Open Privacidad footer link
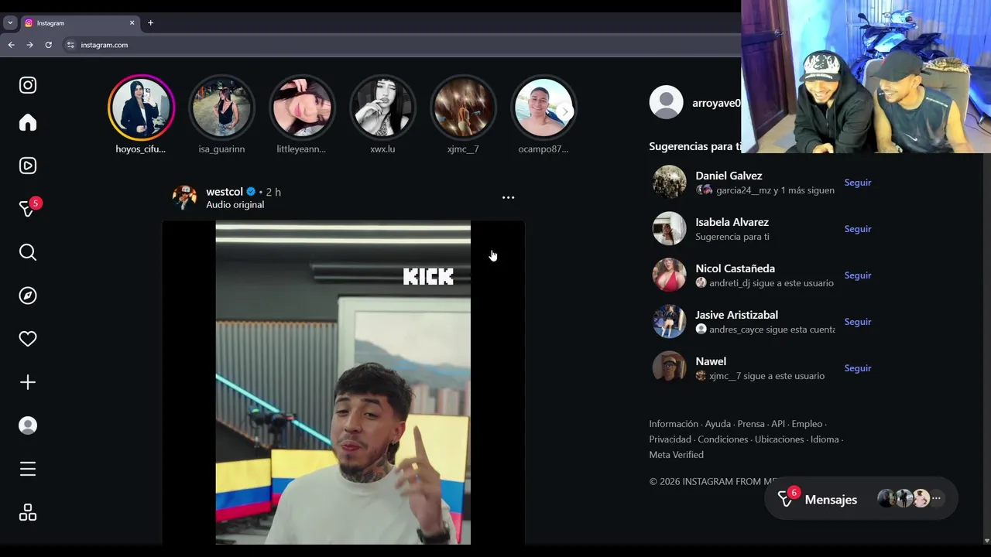This screenshot has height=557, width=991. (x=670, y=439)
